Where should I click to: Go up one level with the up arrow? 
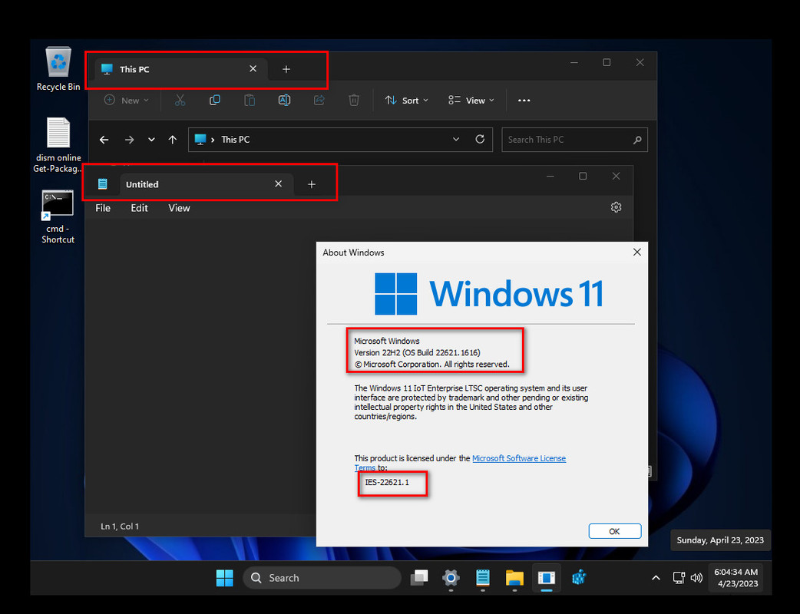(x=173, y=140)
